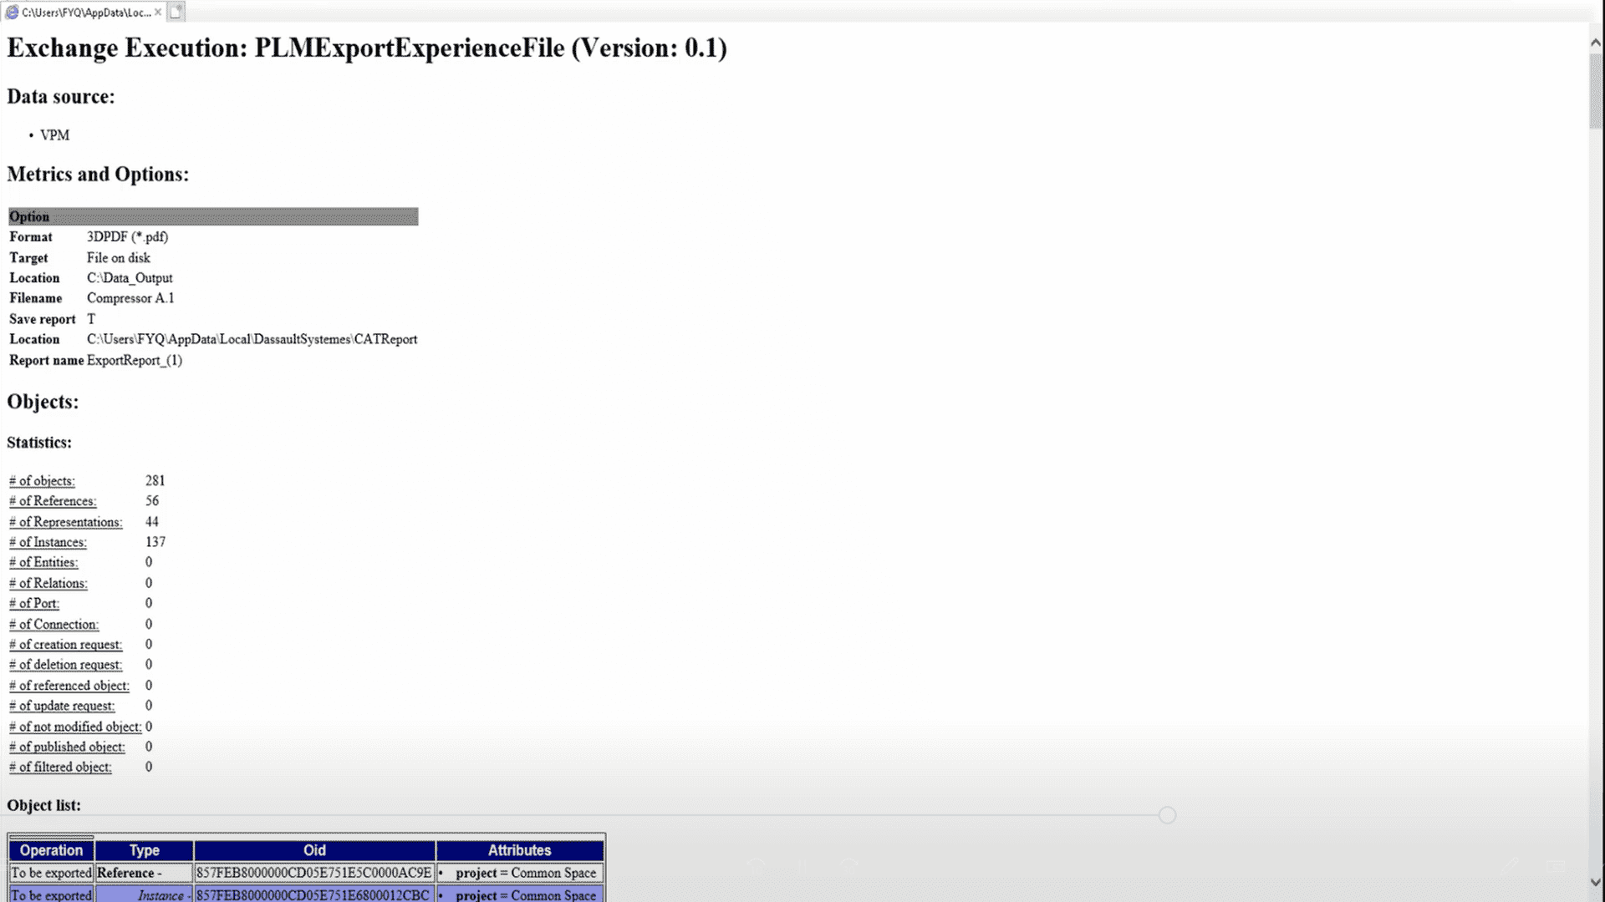Click the # of Connection: 0 link
The height and width of the screenshot is (902, 1605).
click(x=53, y=623)
